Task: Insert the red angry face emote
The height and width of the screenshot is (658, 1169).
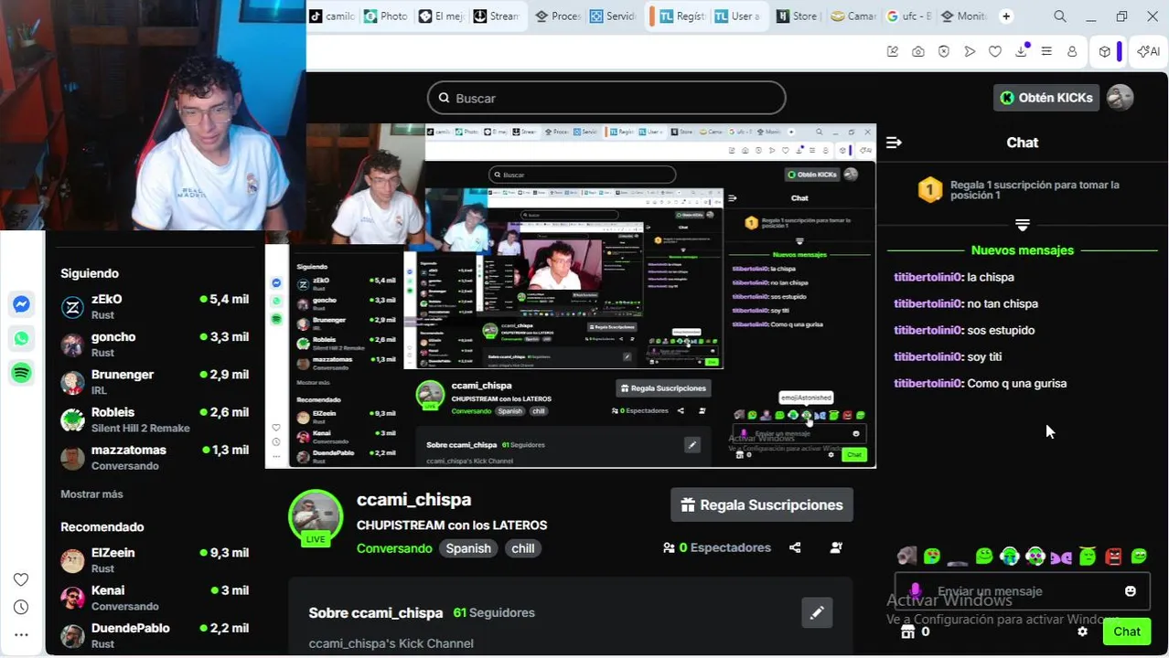Action: pos(1113,556)
